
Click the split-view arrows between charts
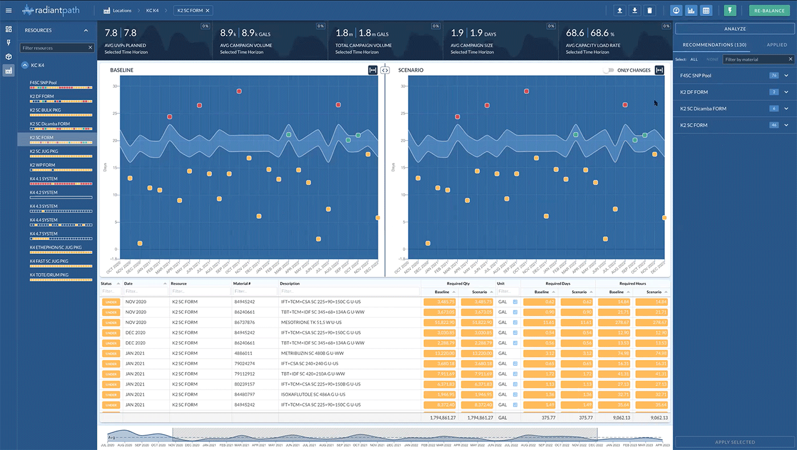(x=385, y=70)
